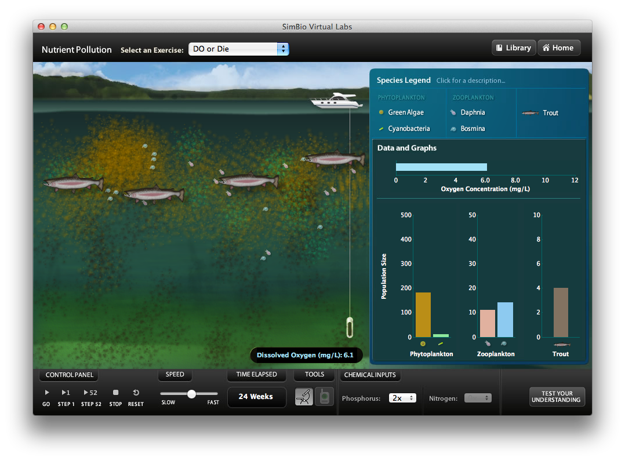Click the Bosmina legend icon
This screenshot has height=461, width=625.
(453, 129)
